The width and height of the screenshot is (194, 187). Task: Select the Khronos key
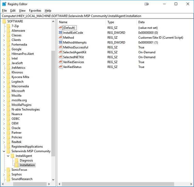17,72
